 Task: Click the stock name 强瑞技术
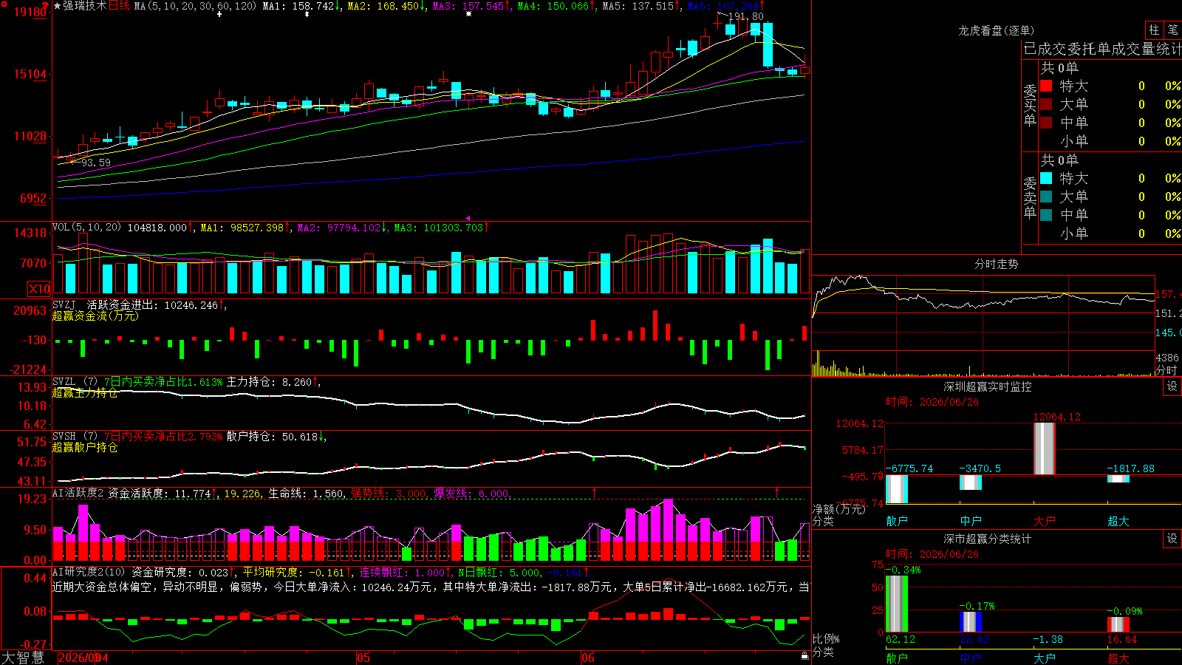pos(84,6)
